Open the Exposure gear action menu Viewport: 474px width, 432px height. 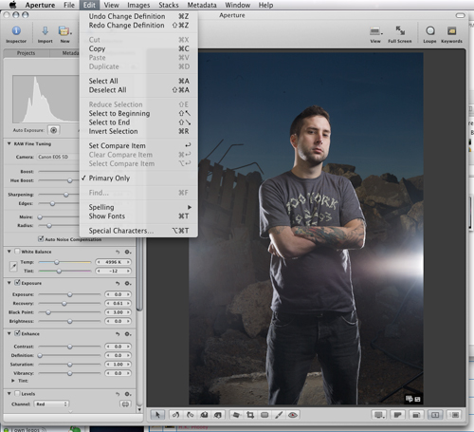[128, 283]
